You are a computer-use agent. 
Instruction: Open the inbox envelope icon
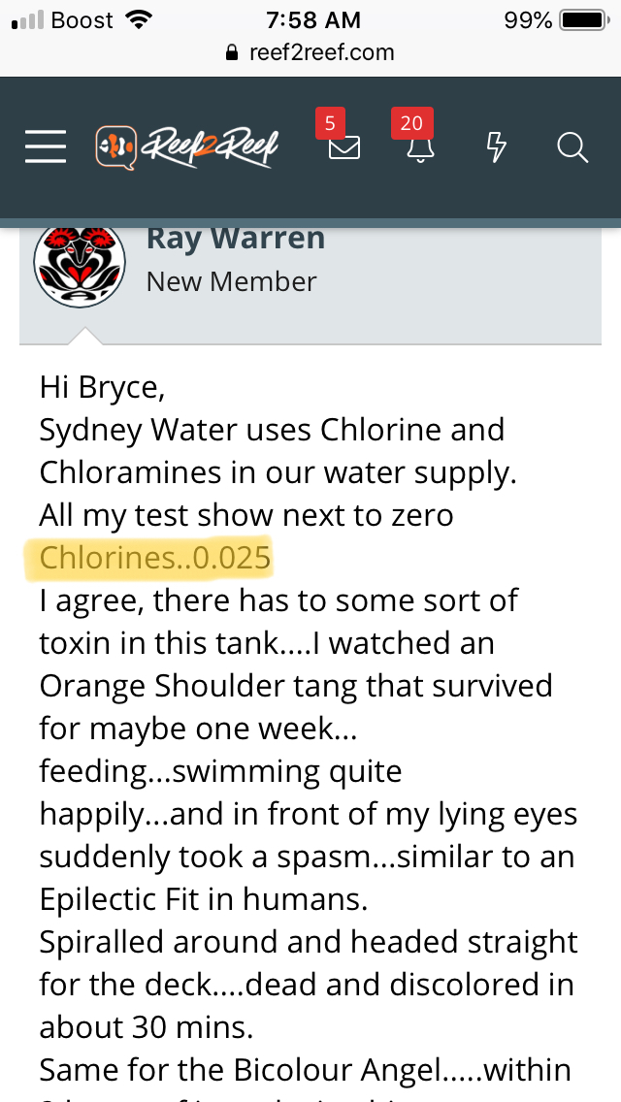click(x=344, y=148)
